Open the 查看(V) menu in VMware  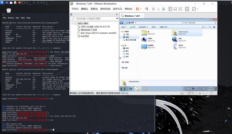(x=94, y=9)
